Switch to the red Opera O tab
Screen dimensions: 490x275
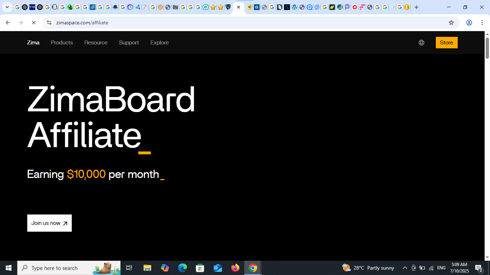coord(355,7)
